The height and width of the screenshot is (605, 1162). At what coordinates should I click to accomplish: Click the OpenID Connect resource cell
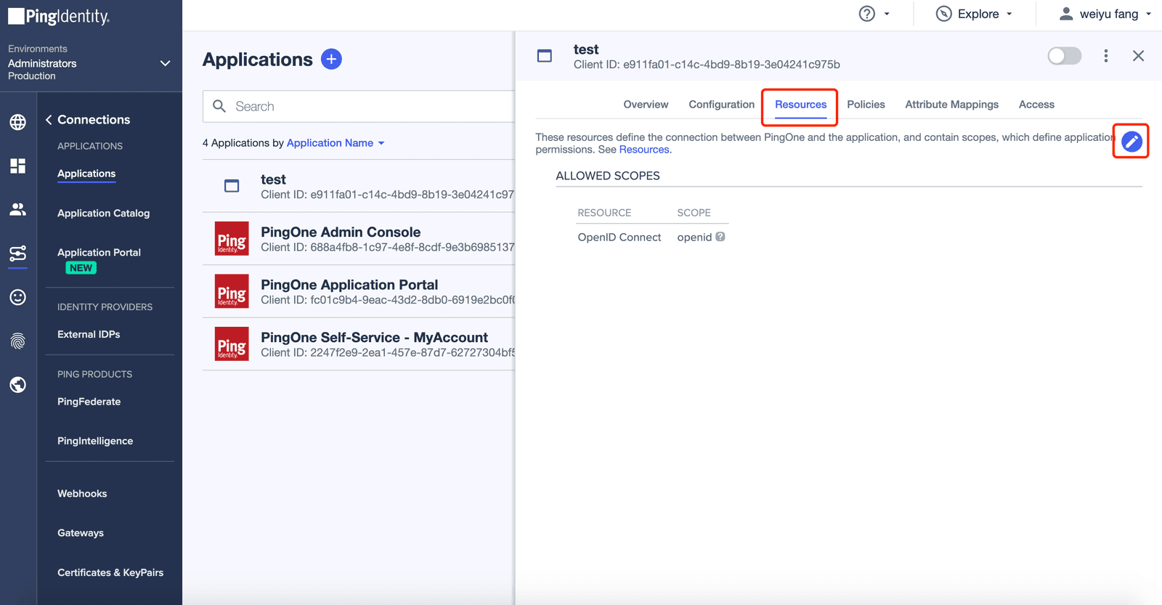(x=619, y=237)
